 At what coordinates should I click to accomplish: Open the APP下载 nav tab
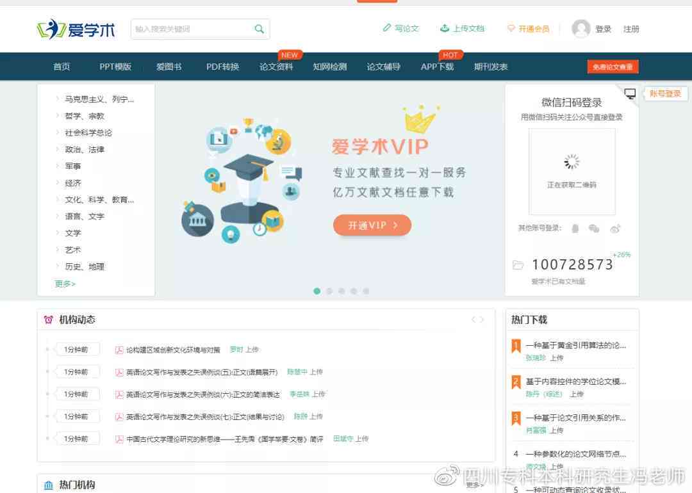click(x=437, y=67)
